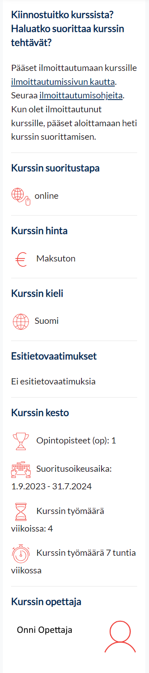This screenshot has height=673, width=149.
Task: Click the Kurssin suoritustapa heading
Action: point(55,168)
